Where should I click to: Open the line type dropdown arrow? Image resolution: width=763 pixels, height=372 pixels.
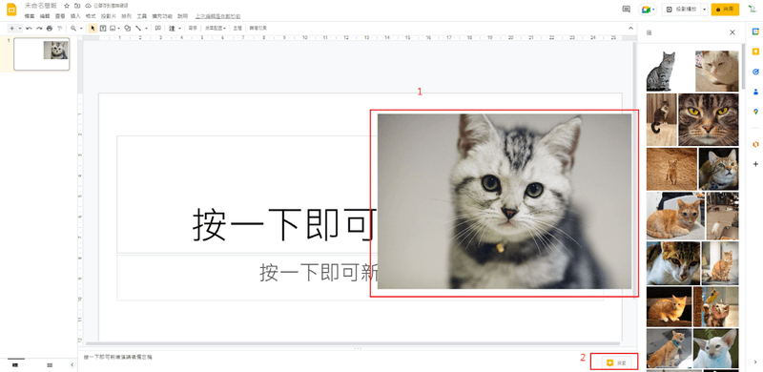tap(146, 29)
